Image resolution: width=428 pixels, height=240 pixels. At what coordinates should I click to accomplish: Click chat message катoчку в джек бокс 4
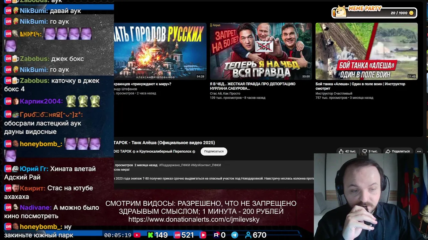click(52, 85)
